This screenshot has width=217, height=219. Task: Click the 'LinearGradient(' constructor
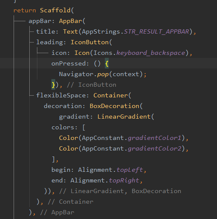126,117
